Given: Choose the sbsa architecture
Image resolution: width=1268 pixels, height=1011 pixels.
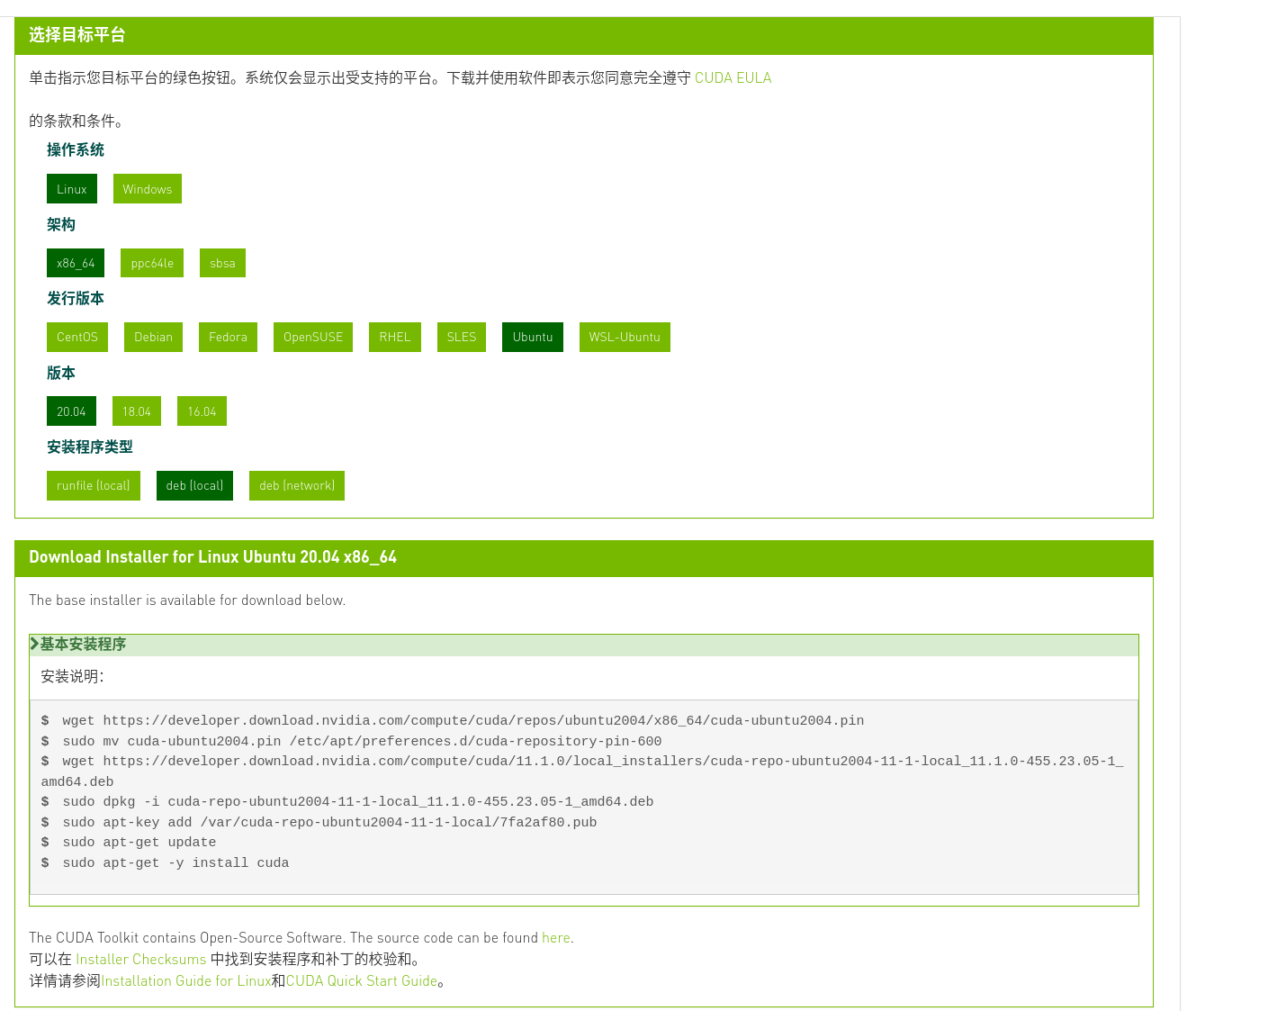Looking at the screenshot, I should [222, 263].
